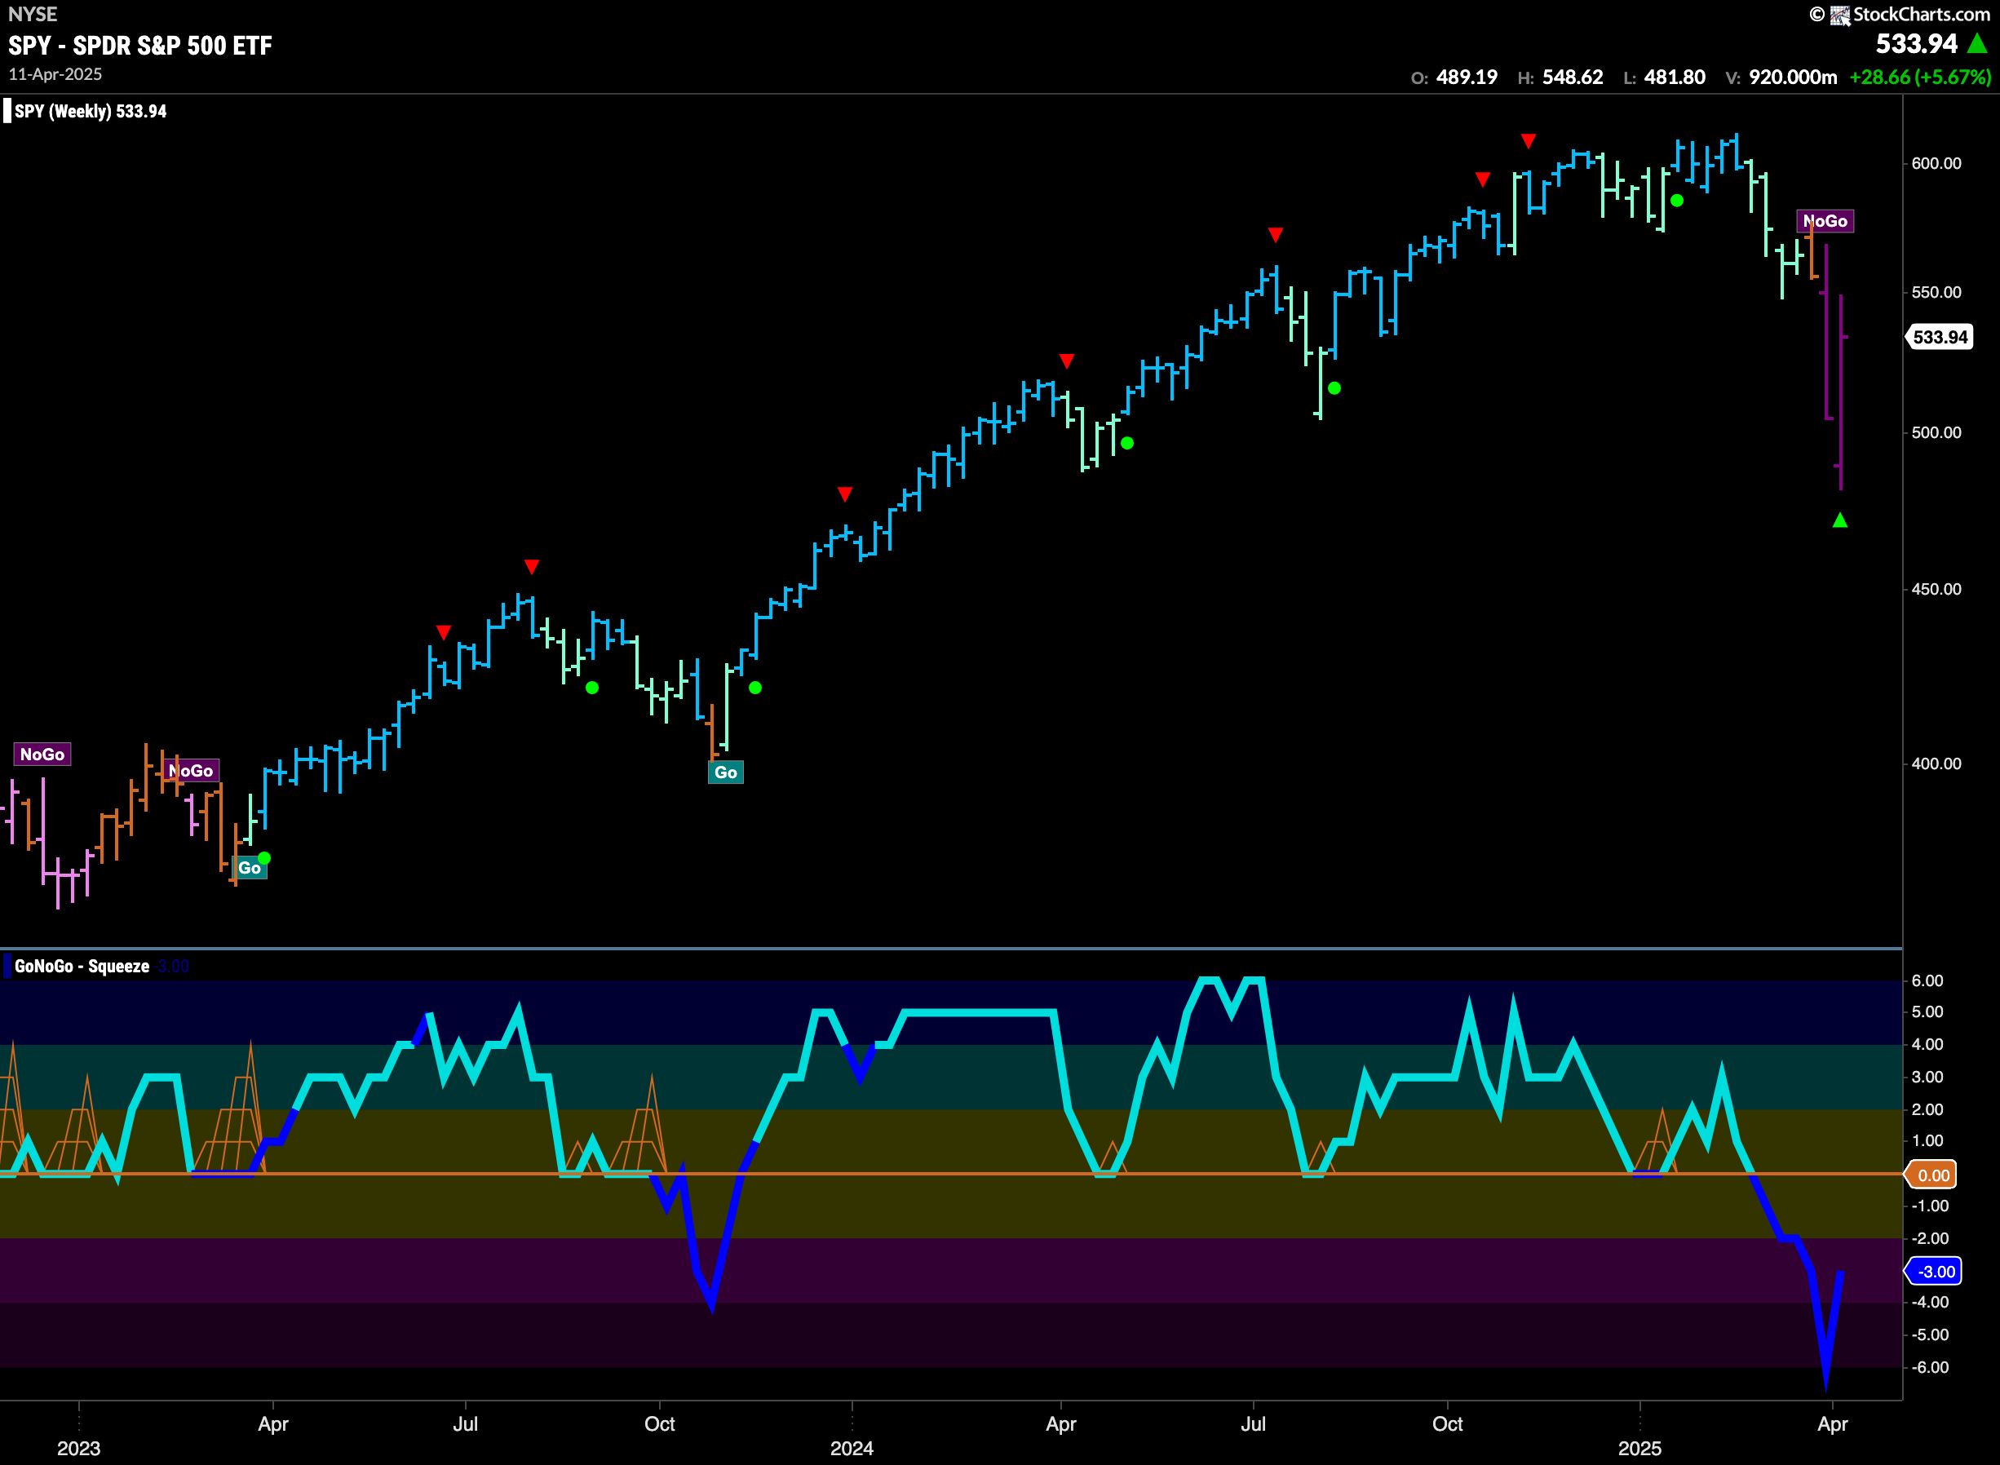The image size is (2000, 1465).
Task: Click the SPY (Weekly) 533.94 legend text
Action: [91, 111]
